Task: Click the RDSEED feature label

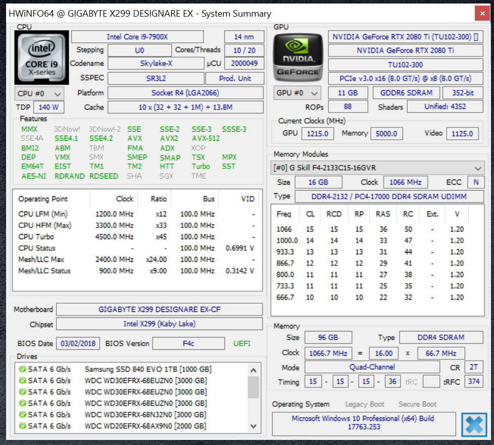Action: (104, 176)
